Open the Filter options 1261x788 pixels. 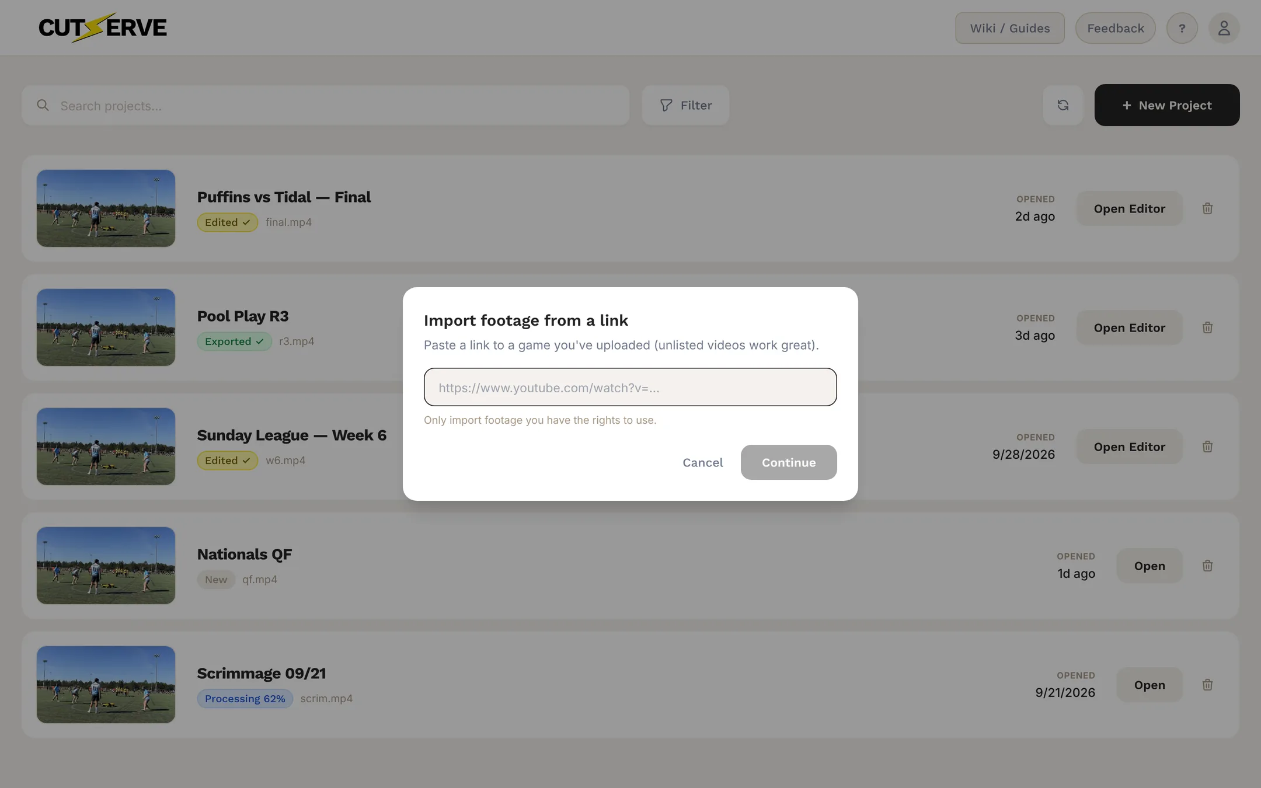(x=685, y=105)
